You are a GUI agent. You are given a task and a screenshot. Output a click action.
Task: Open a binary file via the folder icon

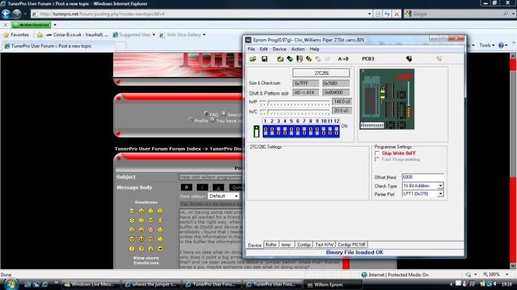coord(253,59)
